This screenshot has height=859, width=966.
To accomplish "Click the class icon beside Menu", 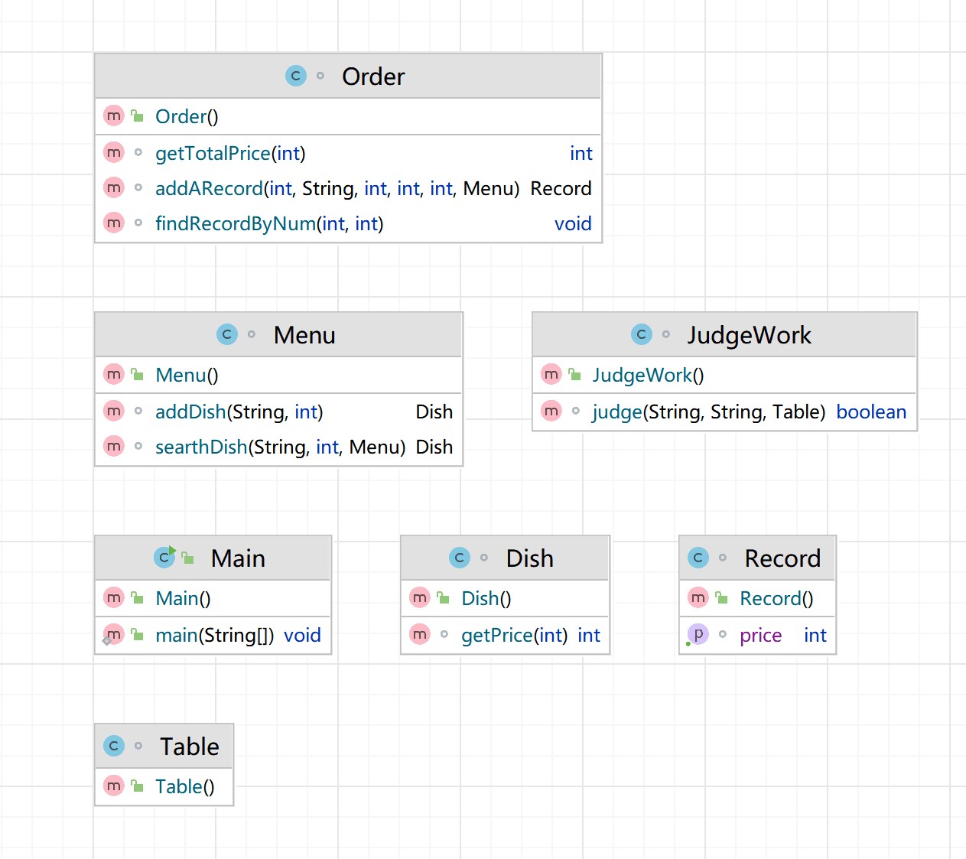I will pos(227,334).
